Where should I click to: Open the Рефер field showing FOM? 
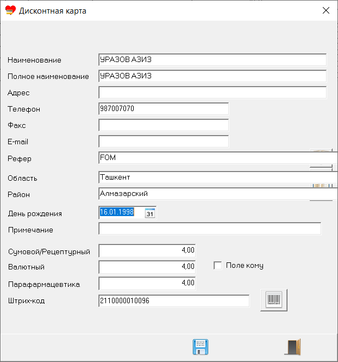tap(218, 158)
